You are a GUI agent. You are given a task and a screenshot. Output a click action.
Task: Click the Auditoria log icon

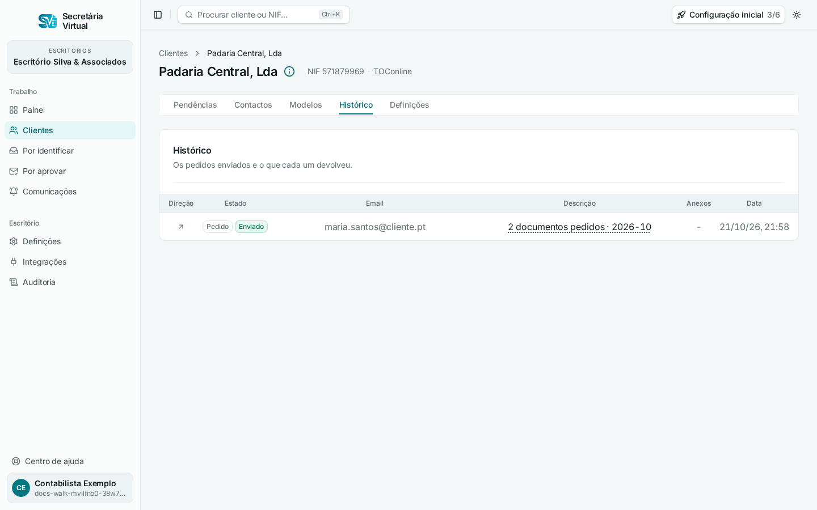point(14,282)
